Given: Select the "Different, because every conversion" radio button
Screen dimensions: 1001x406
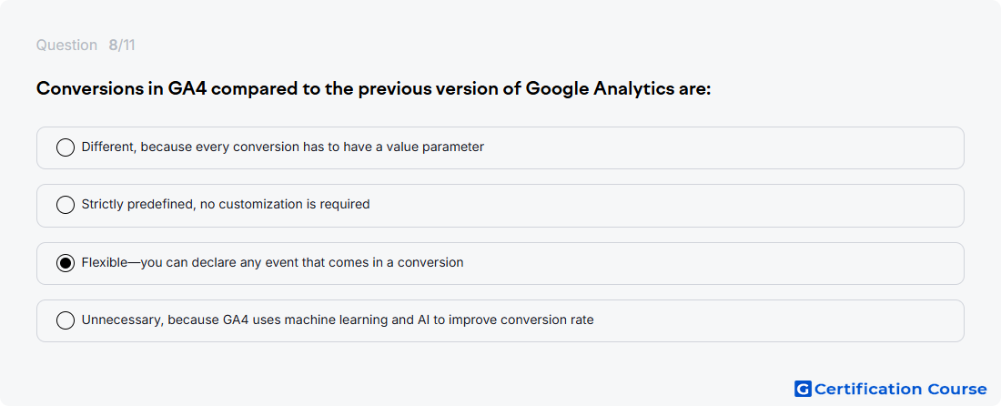Looking at the screenshot, I should point(66,147).
